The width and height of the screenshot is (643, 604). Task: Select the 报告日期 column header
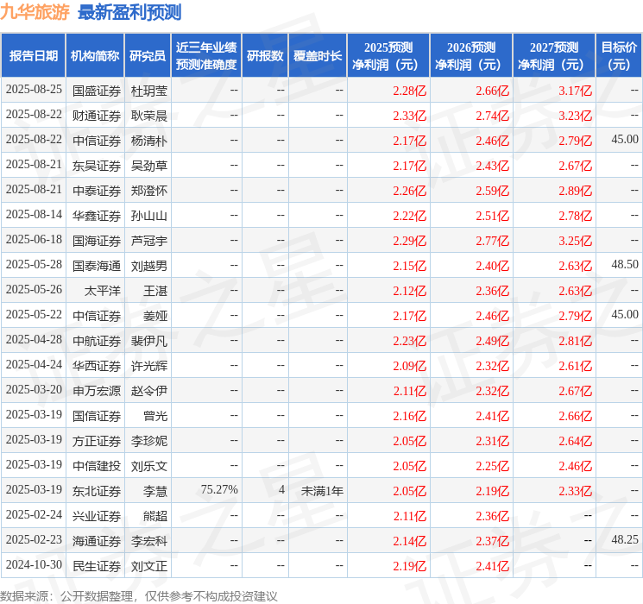pos(33,56)
